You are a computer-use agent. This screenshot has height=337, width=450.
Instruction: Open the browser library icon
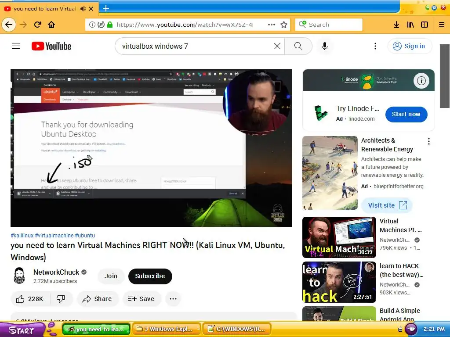(x=410, y=25)
